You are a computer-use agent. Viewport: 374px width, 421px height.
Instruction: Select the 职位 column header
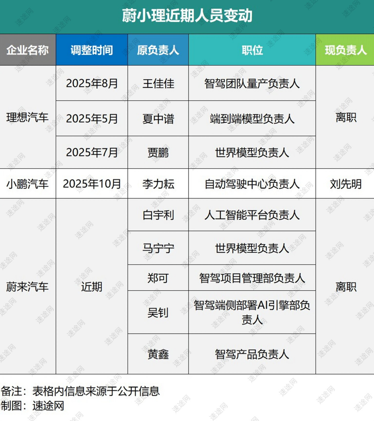pyautogui.click(x=252, y=50)
